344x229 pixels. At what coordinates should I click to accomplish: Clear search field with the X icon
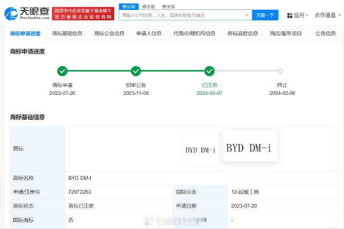247,15
